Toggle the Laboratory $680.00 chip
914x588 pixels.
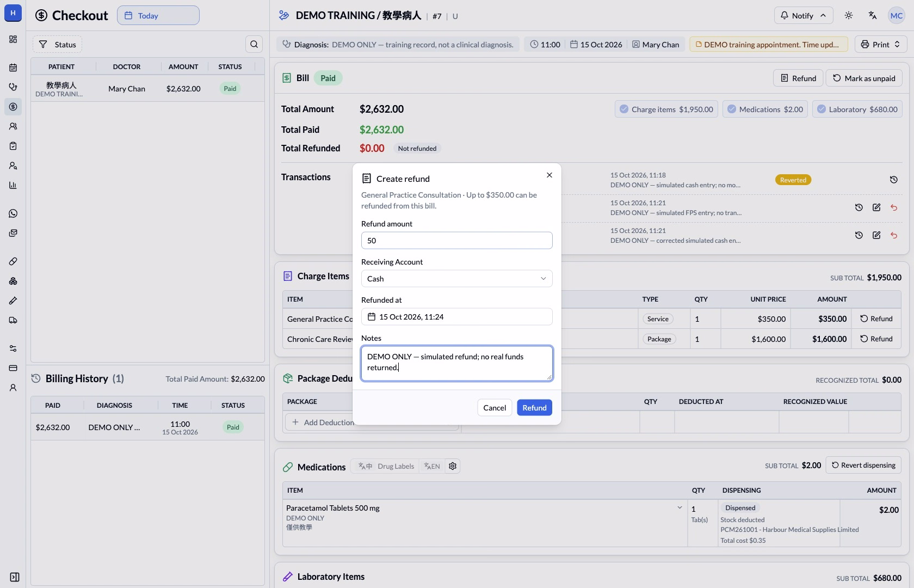click(857, 109)
